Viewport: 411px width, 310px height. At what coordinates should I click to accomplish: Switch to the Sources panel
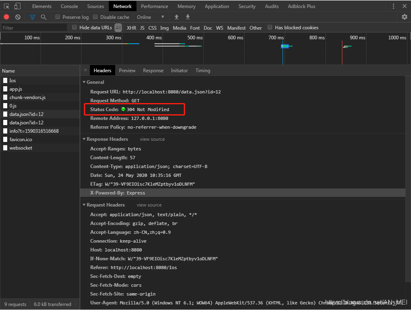pos(96,6)
